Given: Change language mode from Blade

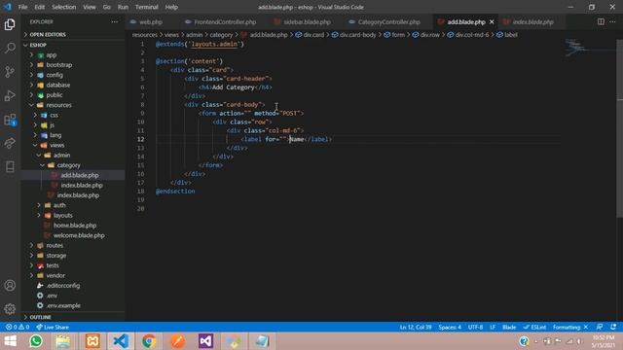Looking at the screenshot, I should [x=509, y=327].
